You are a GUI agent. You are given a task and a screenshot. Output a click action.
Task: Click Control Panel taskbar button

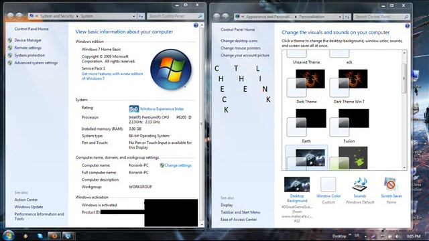point(68,236)
